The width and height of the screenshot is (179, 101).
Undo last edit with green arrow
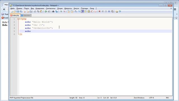click(x=46, y=12)
